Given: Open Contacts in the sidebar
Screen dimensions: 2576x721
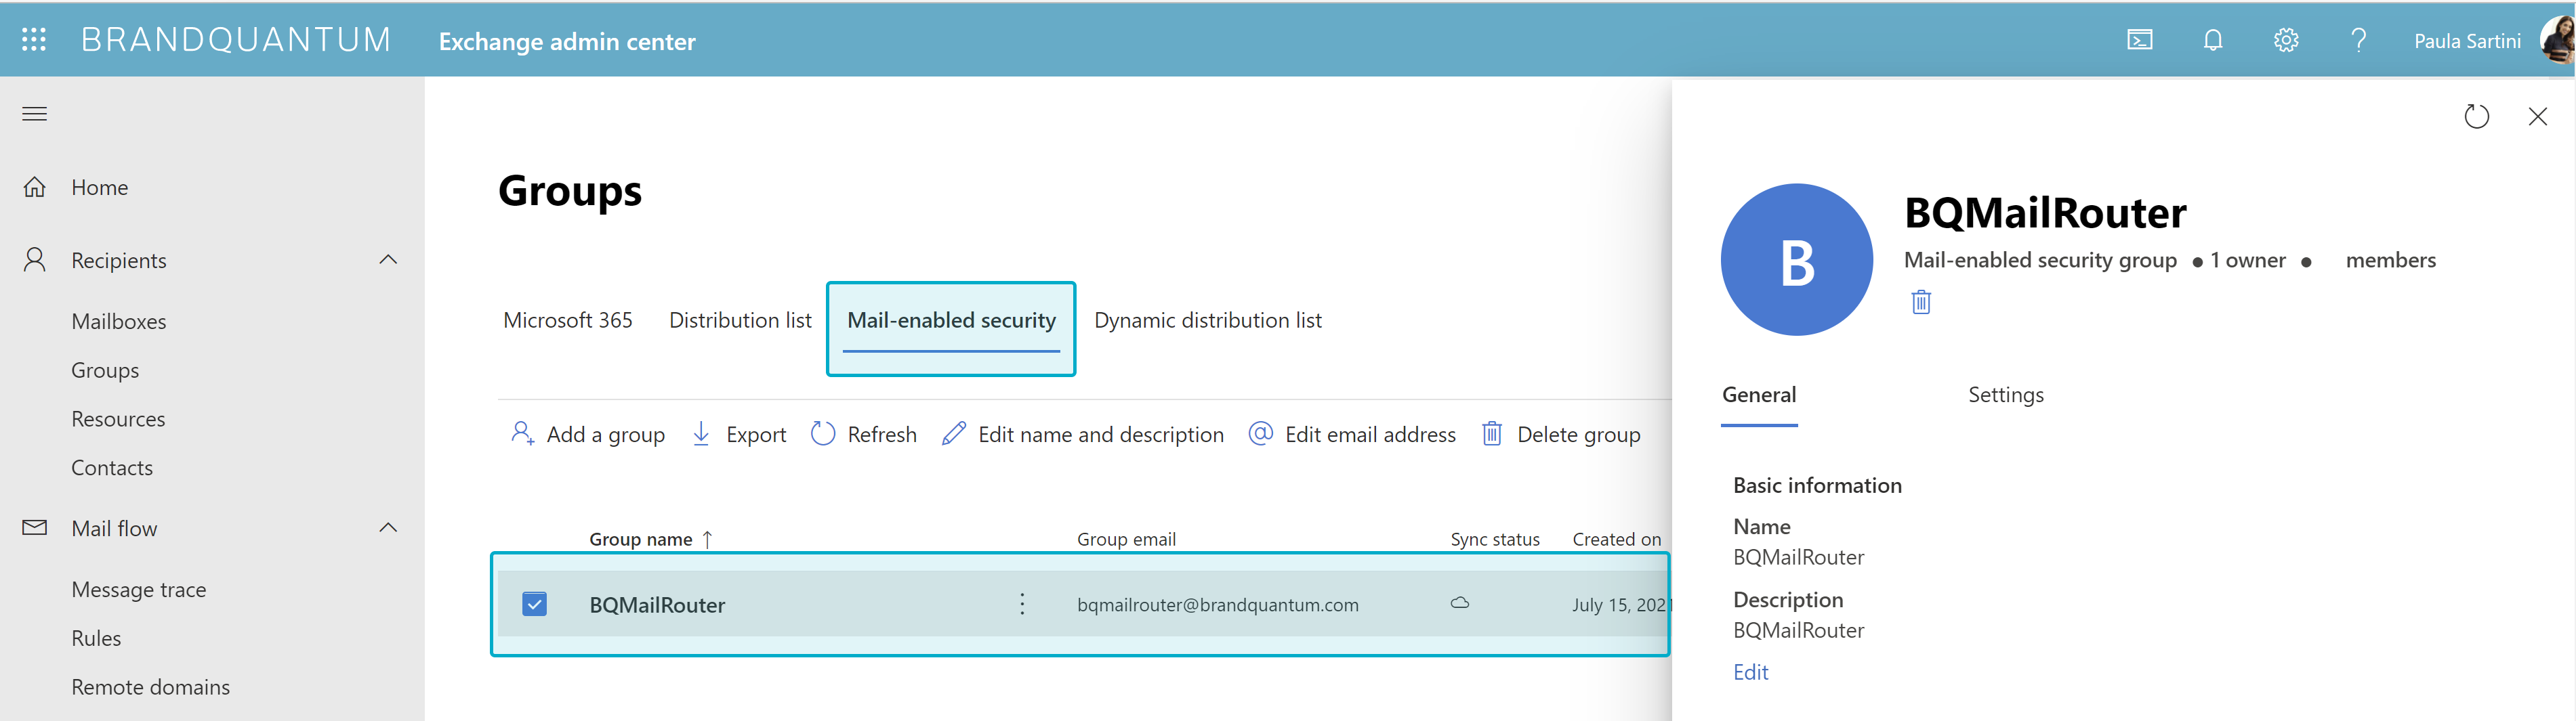Looking at the screenshot, I should [x=112, y=468].
